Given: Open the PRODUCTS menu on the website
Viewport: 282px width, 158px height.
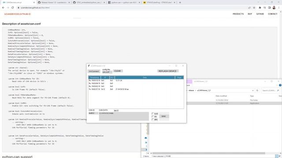Looking at the screenshot, I should click(238, 14).
